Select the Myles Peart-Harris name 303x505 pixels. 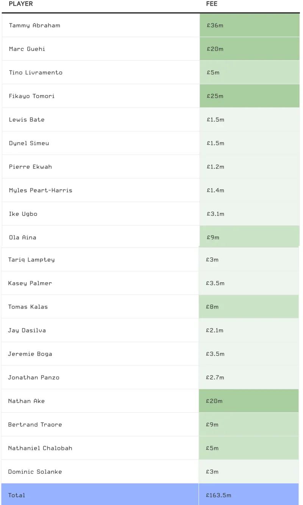[41, 190]
